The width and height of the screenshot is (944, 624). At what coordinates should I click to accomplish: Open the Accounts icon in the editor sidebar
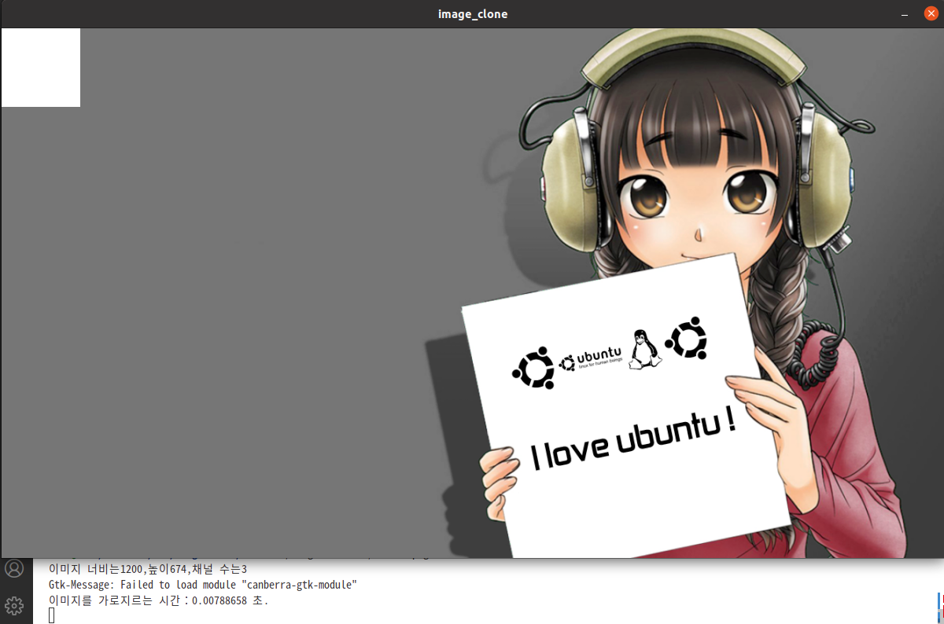14,568
